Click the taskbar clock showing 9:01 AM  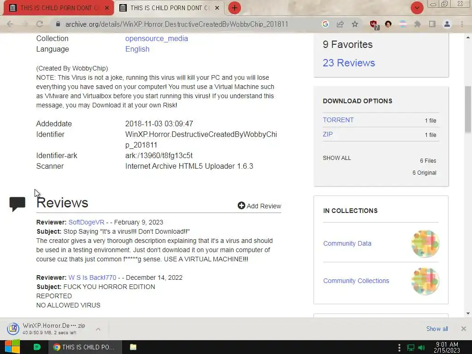click(447, 347)
